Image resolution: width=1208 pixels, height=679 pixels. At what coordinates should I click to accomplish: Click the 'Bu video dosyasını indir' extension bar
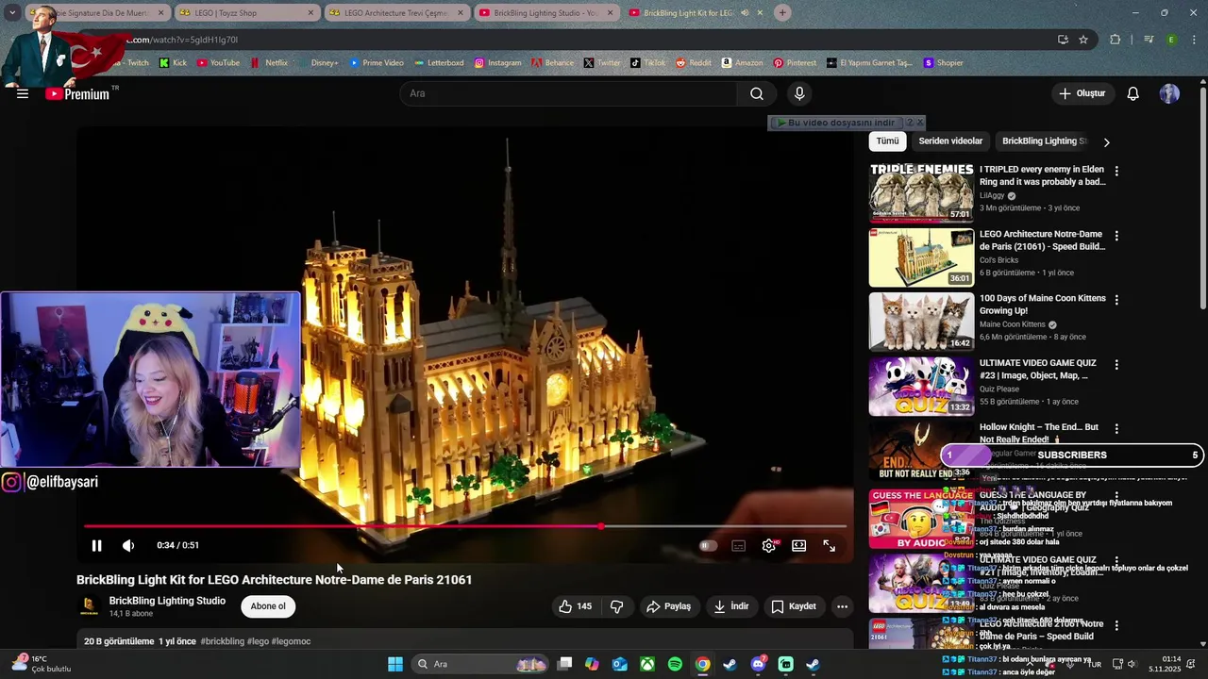(836, 123)
